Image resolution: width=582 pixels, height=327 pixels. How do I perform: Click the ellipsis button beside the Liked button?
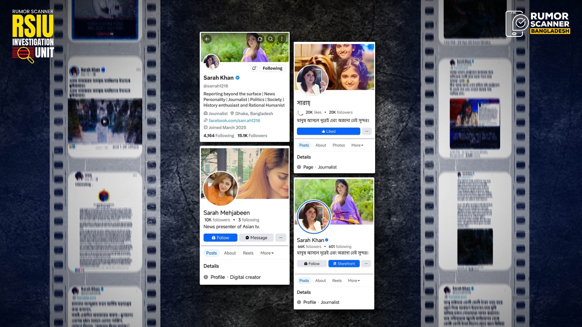coord(366,131)
